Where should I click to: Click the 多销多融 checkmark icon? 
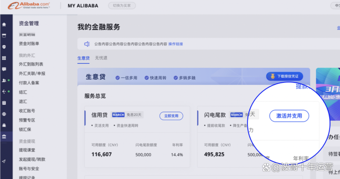coord(176,78)
